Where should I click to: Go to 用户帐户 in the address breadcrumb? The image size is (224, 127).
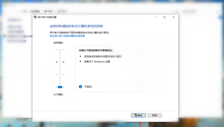(x=48, y=11)
